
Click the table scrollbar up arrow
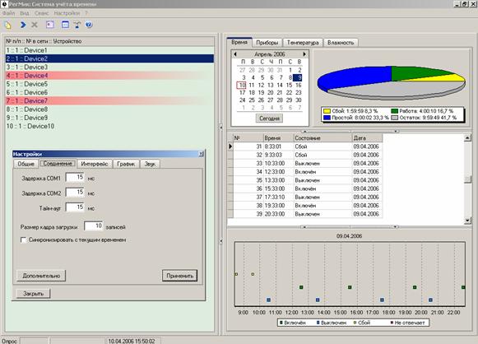467,138
